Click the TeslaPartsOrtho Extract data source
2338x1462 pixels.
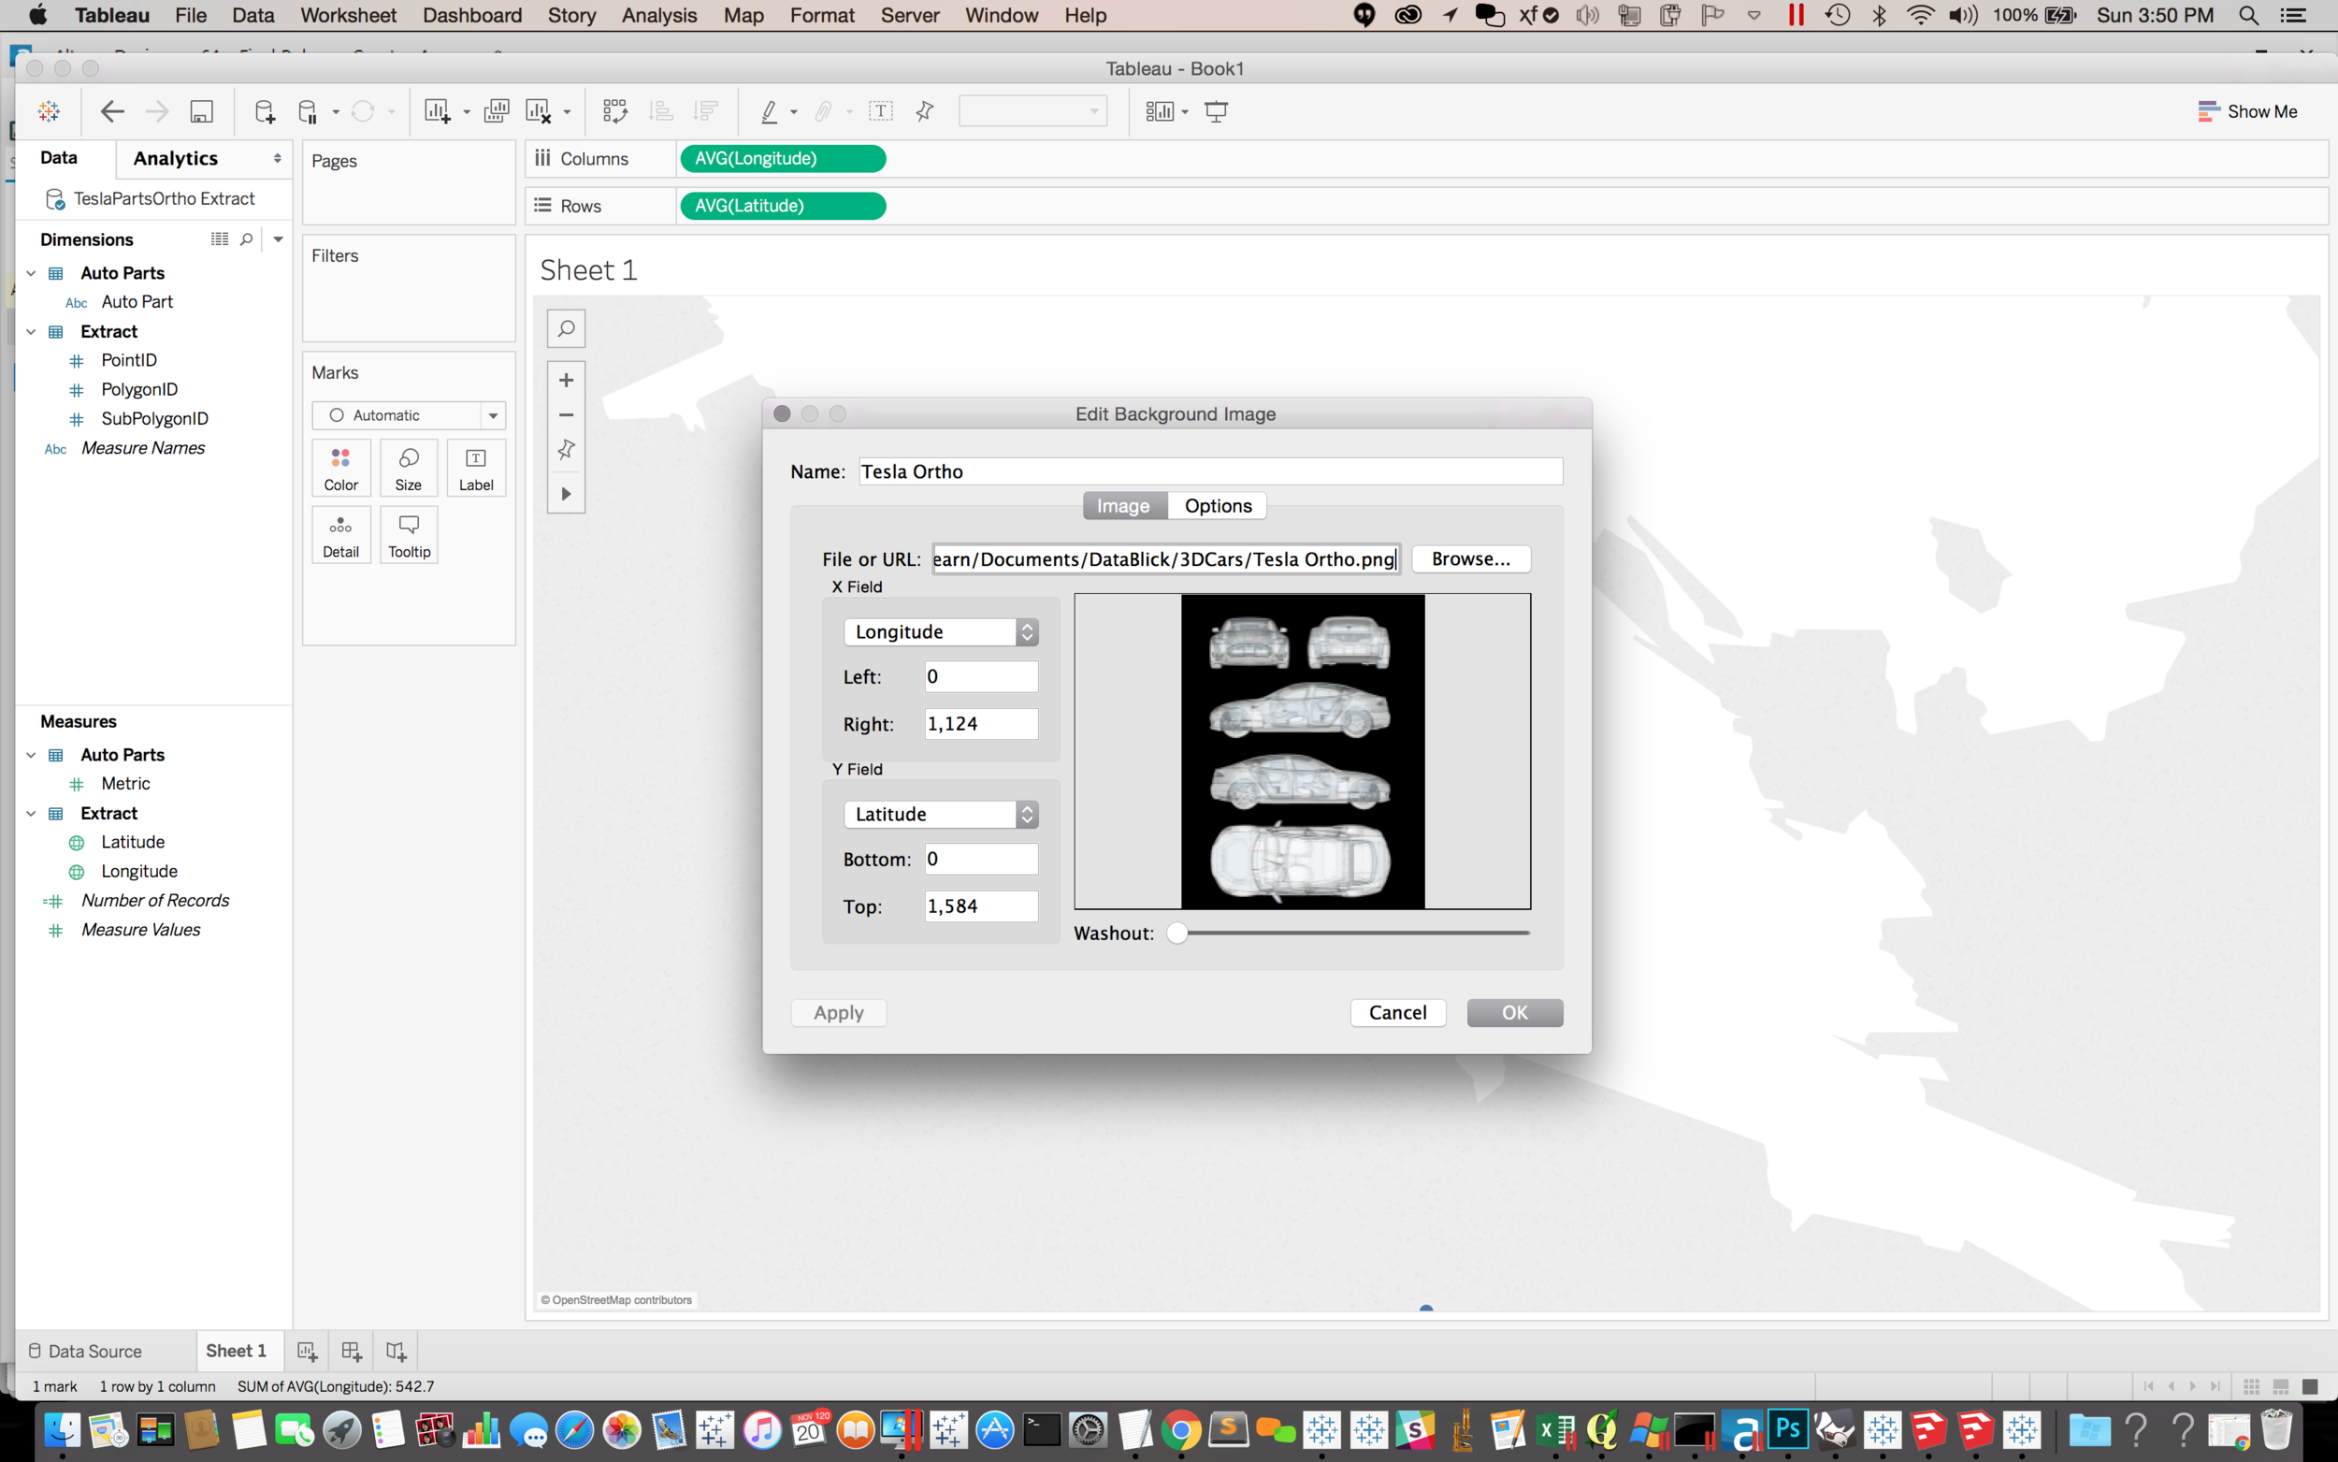coord(165,198)
